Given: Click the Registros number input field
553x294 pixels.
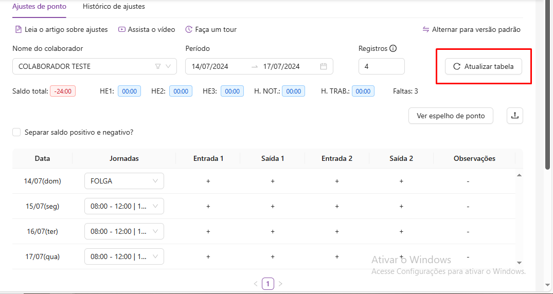Looking at the screenshot, I should pyautogui.click(x=381, y=66).
